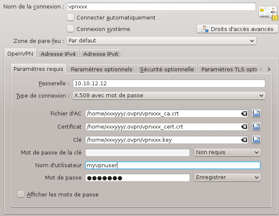This screenshot has height=216, width=279.
Task: Focus the Clé path field
Action: [x=163, y=140]
